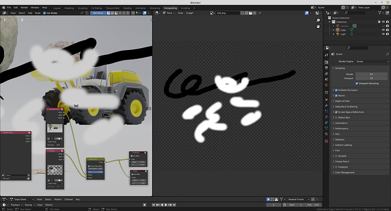Hide the Cube with its eye icon

point(383,30)
